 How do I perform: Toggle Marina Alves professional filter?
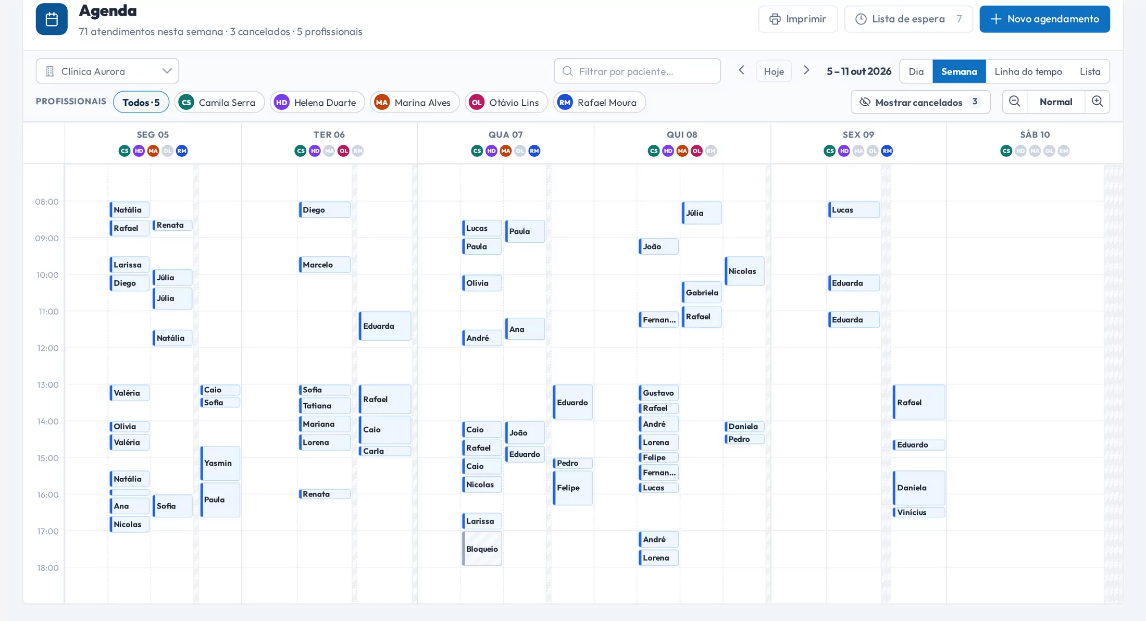tap(415, 102)
